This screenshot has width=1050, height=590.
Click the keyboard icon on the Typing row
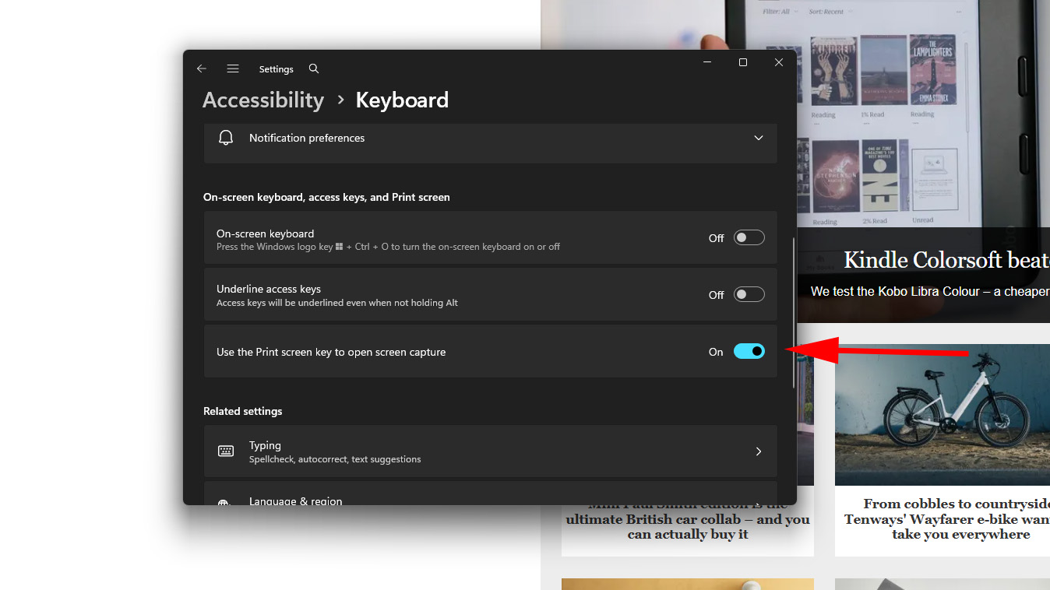pos(225,451)
